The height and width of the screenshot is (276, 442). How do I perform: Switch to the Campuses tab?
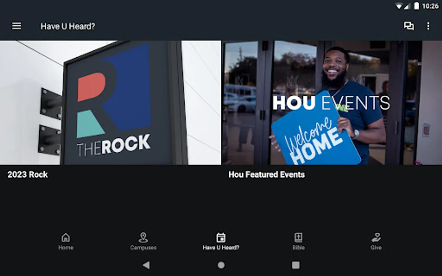(143, 241)
